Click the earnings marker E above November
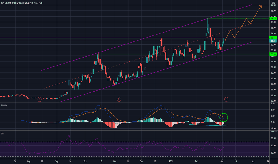This screenshot has height=164, width=278. point(119,99)
